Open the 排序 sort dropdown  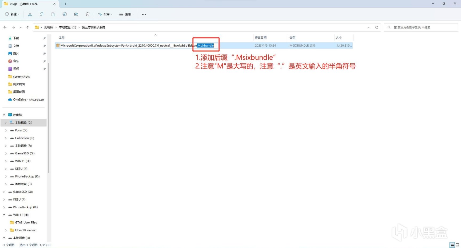point(105,14)
